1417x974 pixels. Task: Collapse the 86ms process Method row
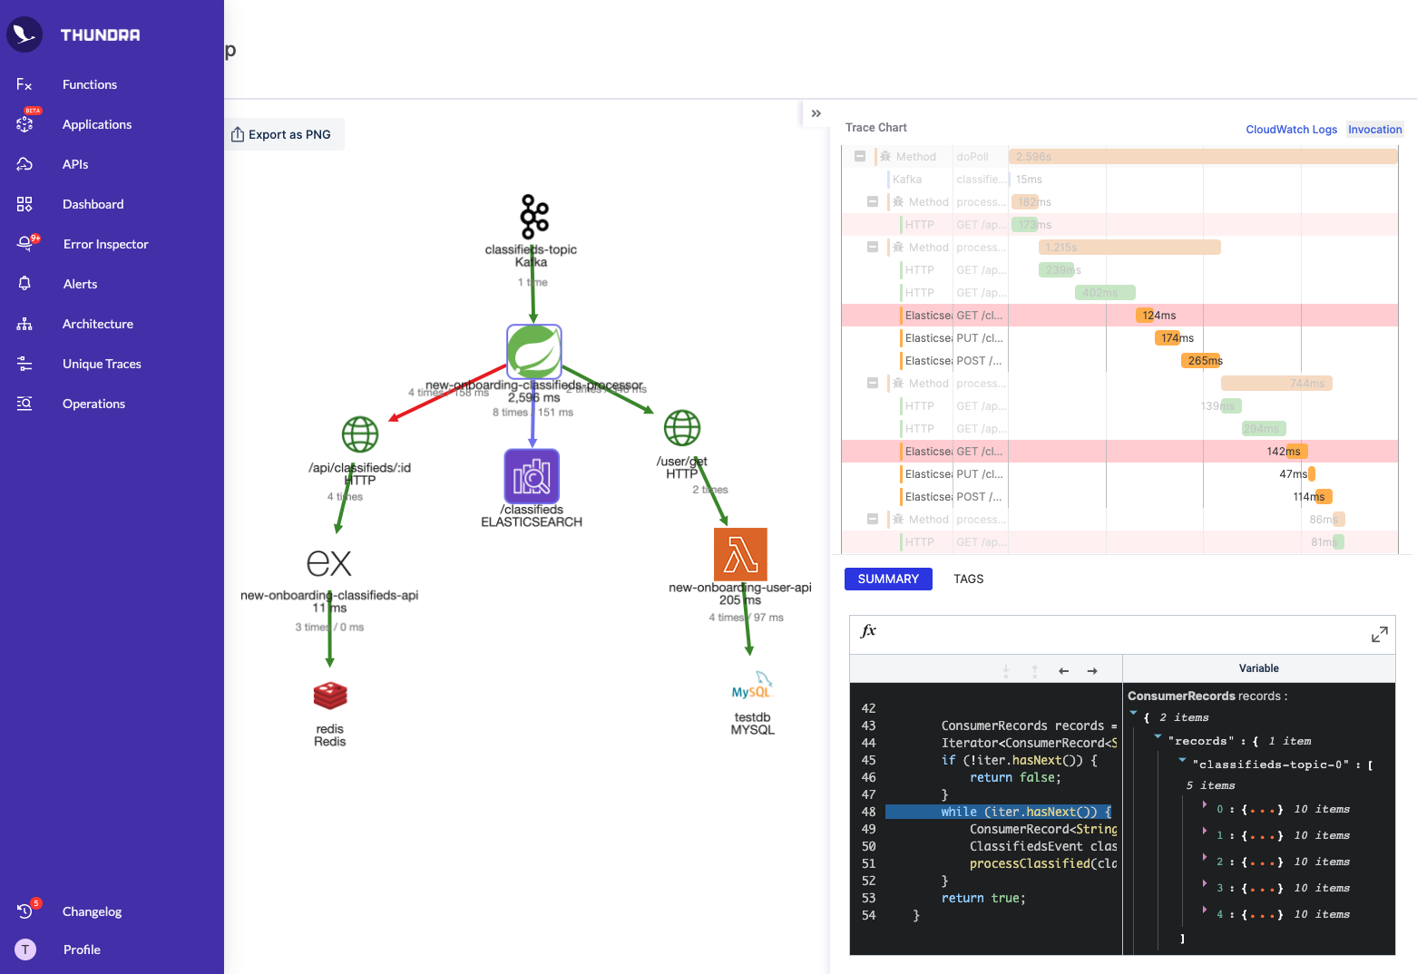(x=873, y=519)
